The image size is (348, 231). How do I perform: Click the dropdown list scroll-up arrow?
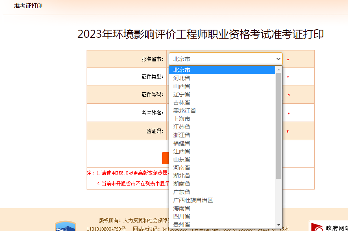[278, 70]
